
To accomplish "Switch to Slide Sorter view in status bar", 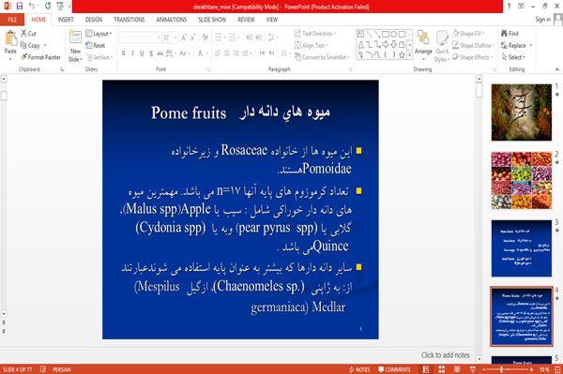I will point(441,369).
